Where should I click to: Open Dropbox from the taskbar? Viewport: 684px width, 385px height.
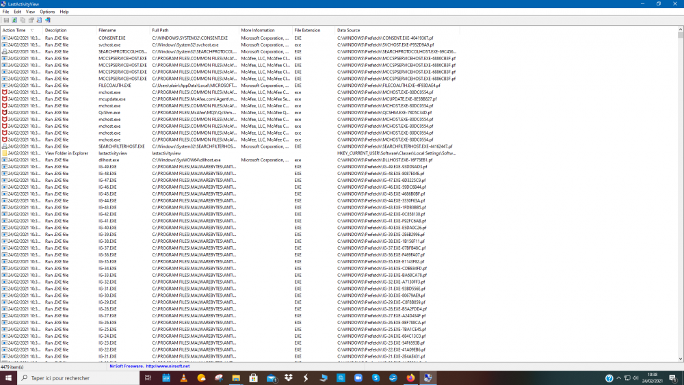tap(289, 377)
